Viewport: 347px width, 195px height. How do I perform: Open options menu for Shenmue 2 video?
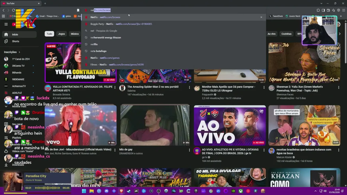tap(339, 87)
